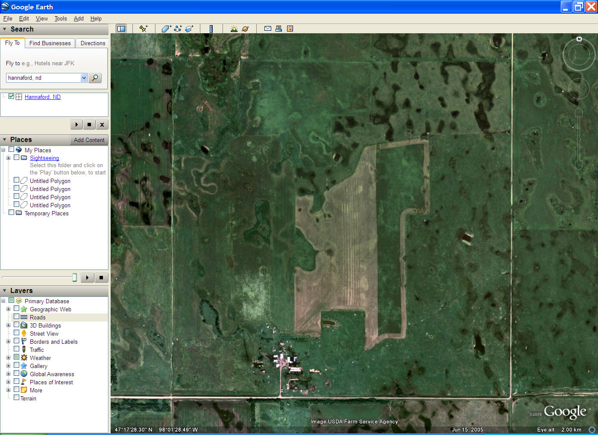Select the Fly To tab

[12, 43]
